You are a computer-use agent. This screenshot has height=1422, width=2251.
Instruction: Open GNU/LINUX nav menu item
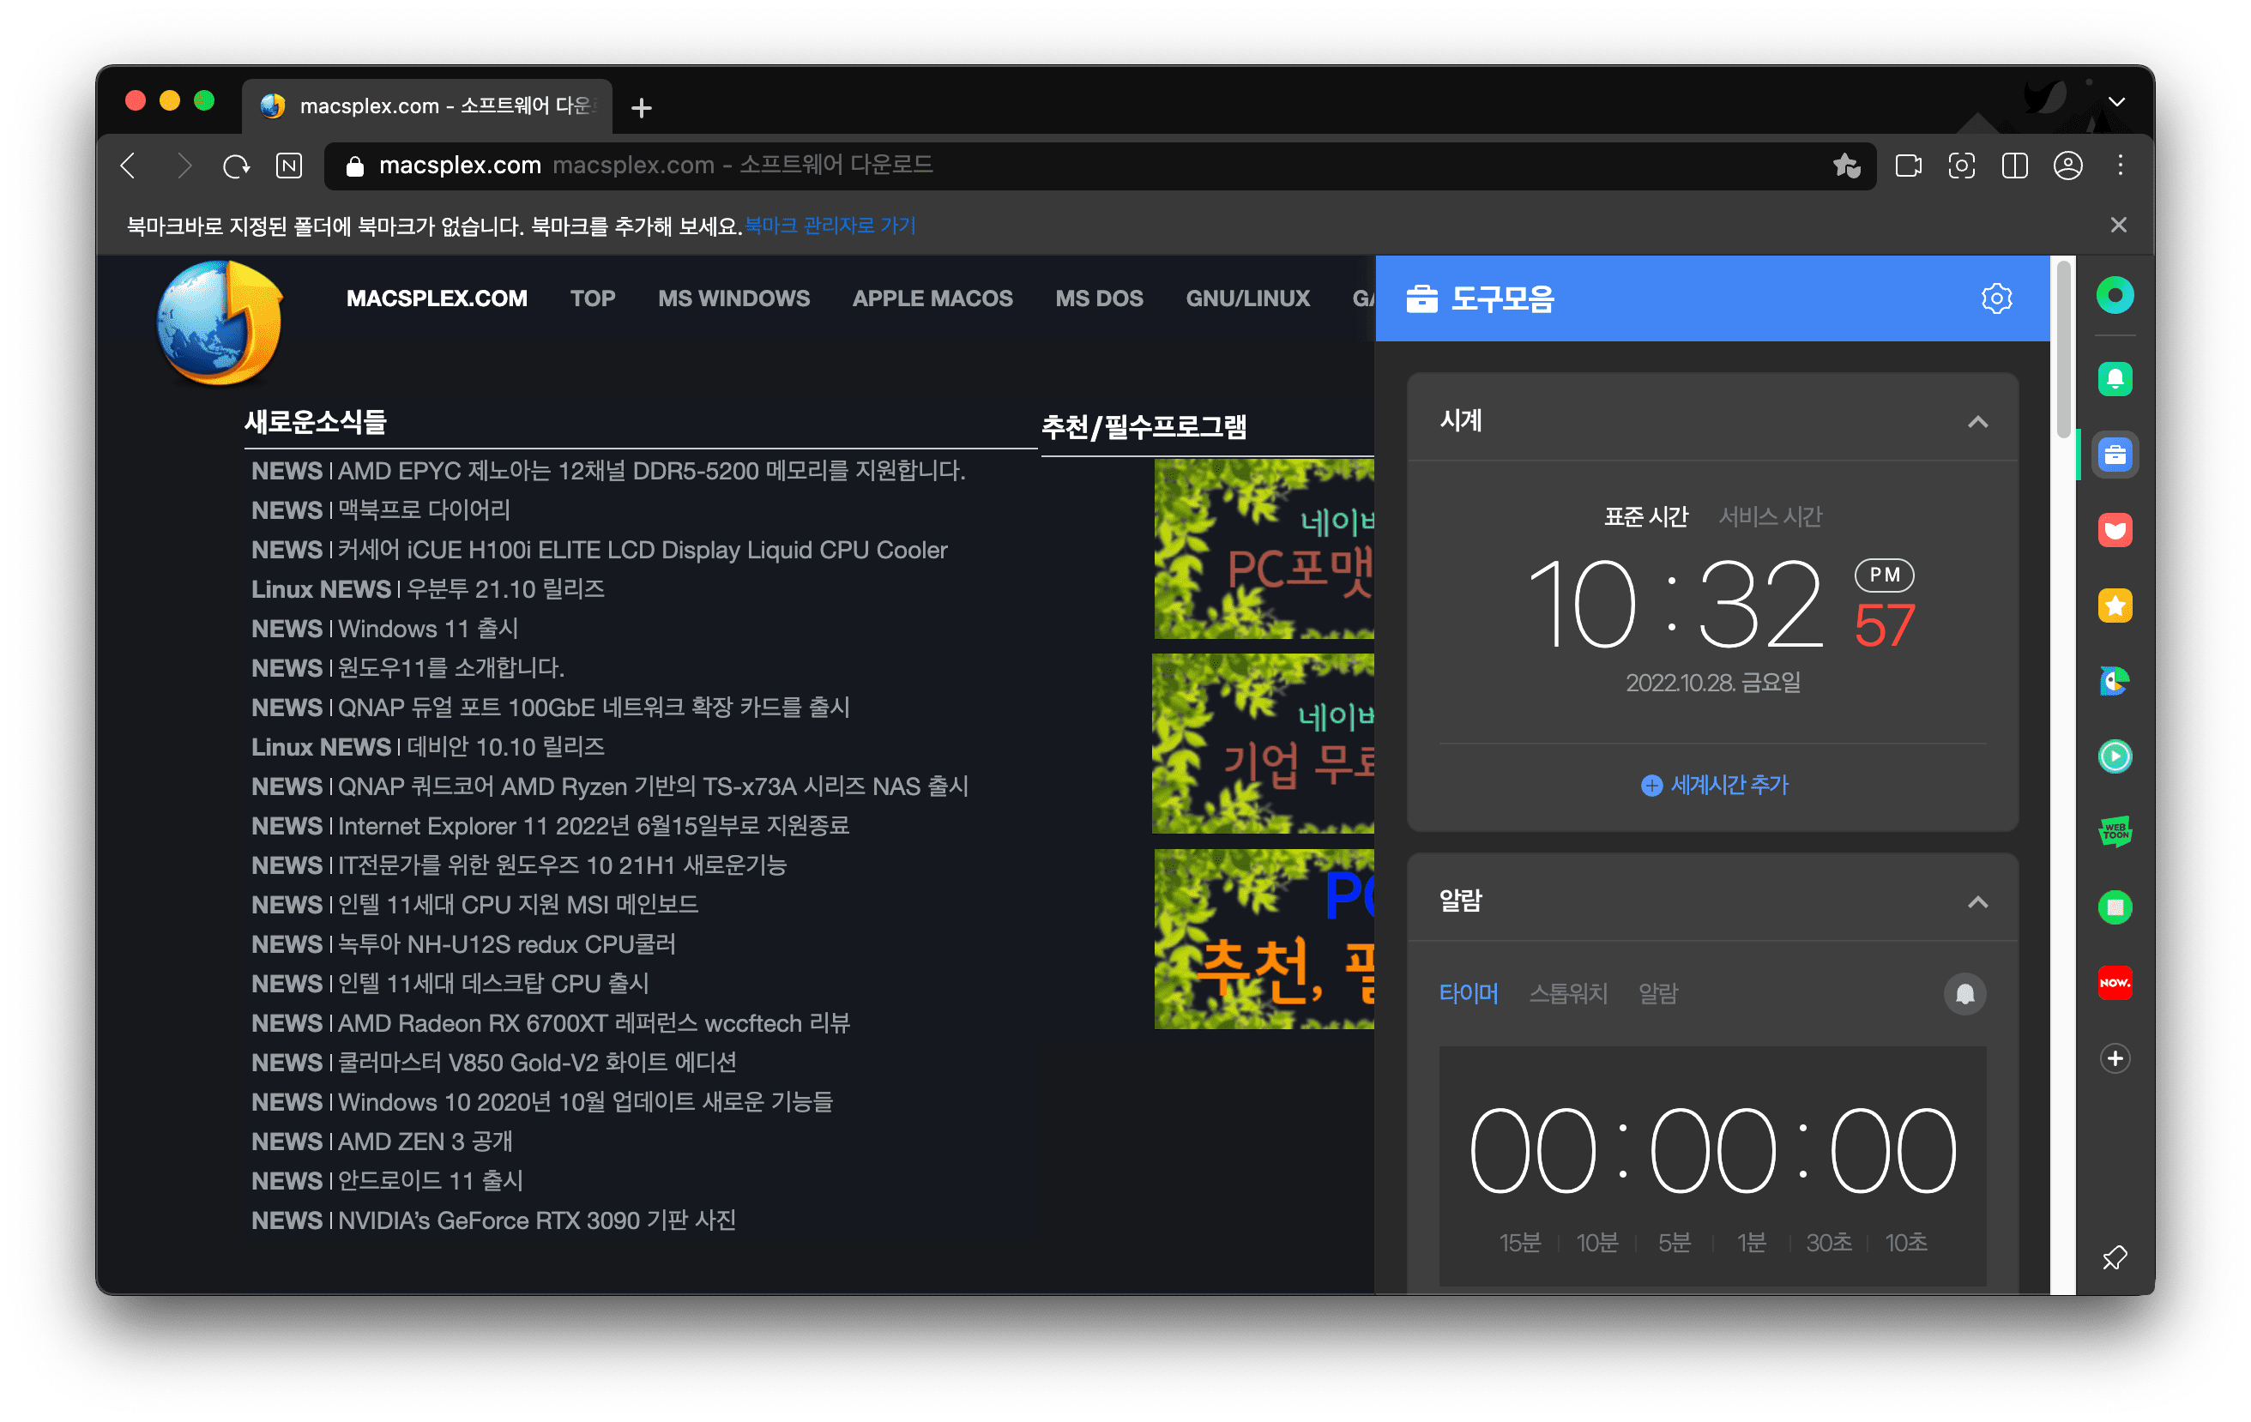click(x=1247, y=298)
